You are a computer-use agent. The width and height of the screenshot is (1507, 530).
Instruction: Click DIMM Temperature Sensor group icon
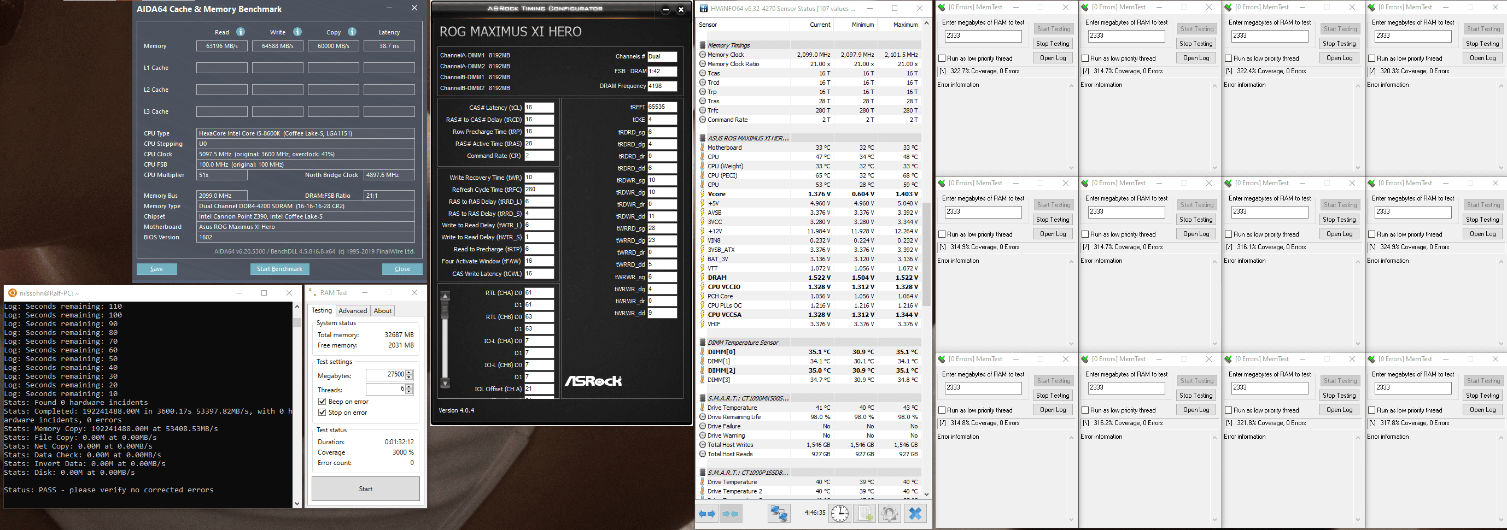click(703, 343)
